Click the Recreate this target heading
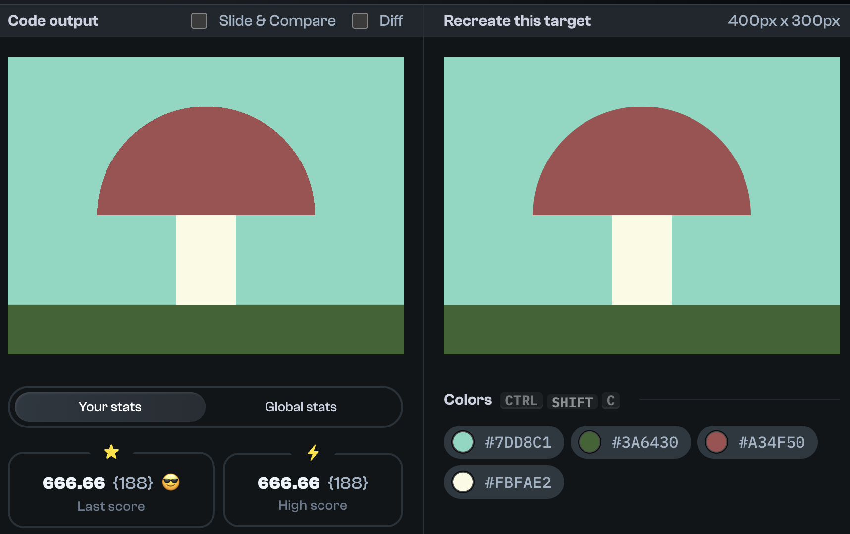 [x=517, y=21]
